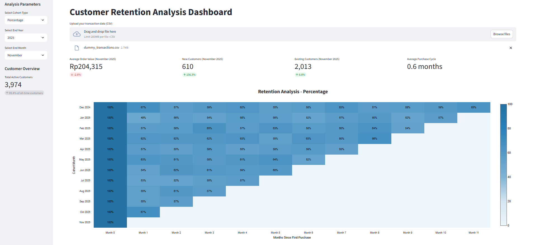Click Oct 2025 Month 1 67% cell

[143, 212]
